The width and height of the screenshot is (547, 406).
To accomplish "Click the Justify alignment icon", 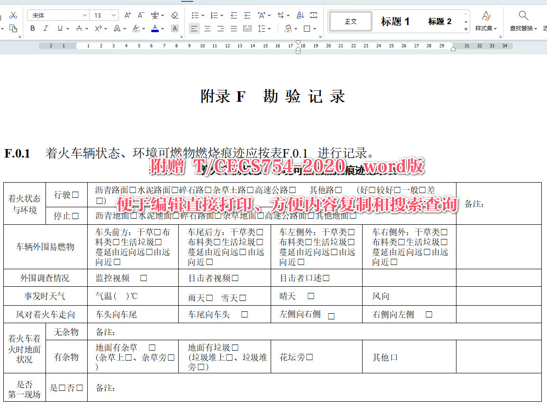I will (234, 28).
